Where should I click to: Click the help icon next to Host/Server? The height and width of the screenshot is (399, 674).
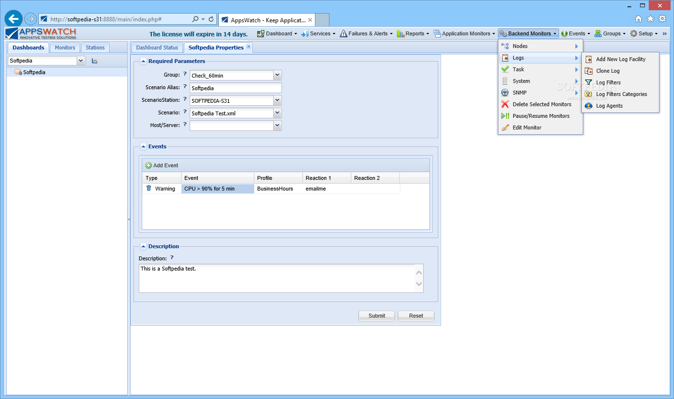[185, 125]
